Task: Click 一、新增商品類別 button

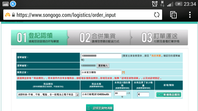Action: click(x=169, y=95)
